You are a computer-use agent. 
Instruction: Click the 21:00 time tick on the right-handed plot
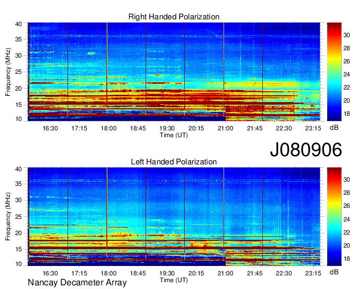click(226, 128)
